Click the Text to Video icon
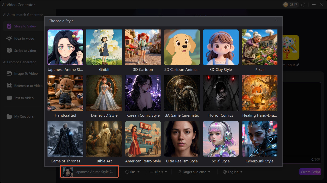This screenshot has width=327, height=183. 9,98
